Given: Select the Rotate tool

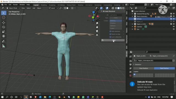Looking at the screenshot, I should [x=4, y=27].
